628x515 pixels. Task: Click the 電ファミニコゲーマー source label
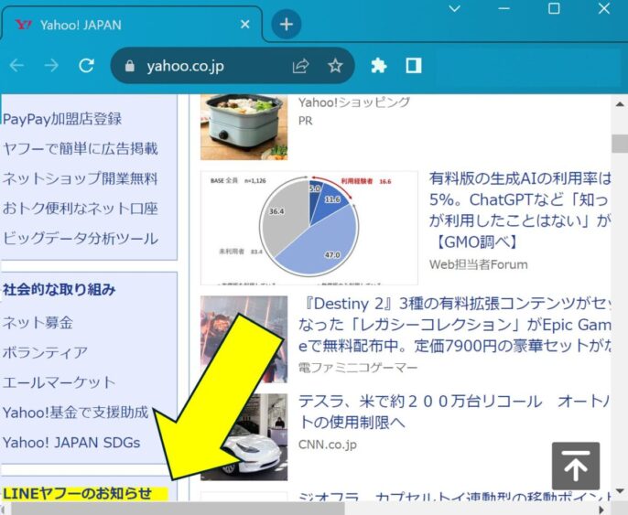click(x=358, y=368)
